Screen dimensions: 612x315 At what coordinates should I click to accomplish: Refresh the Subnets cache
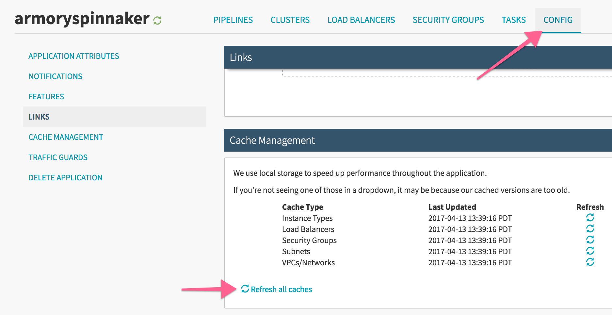(x=590, y=251)
